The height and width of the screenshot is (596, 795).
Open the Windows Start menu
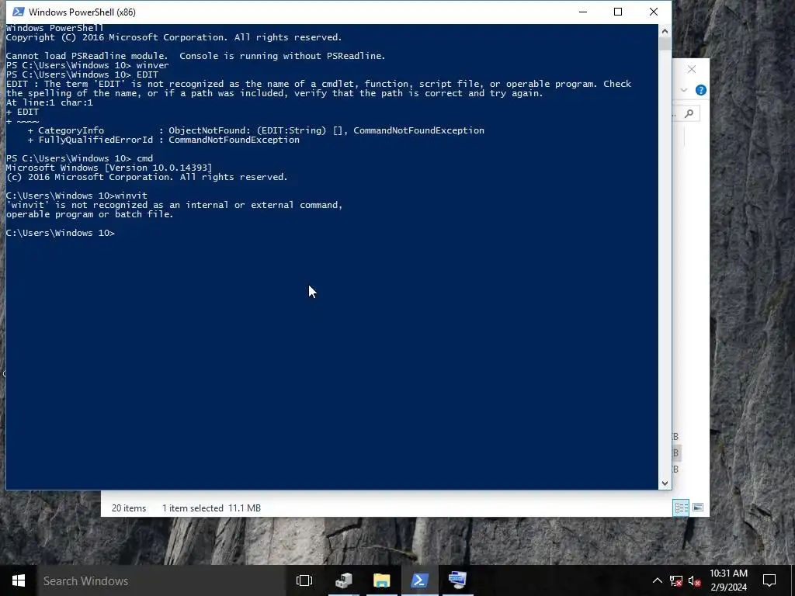(19, 580)
